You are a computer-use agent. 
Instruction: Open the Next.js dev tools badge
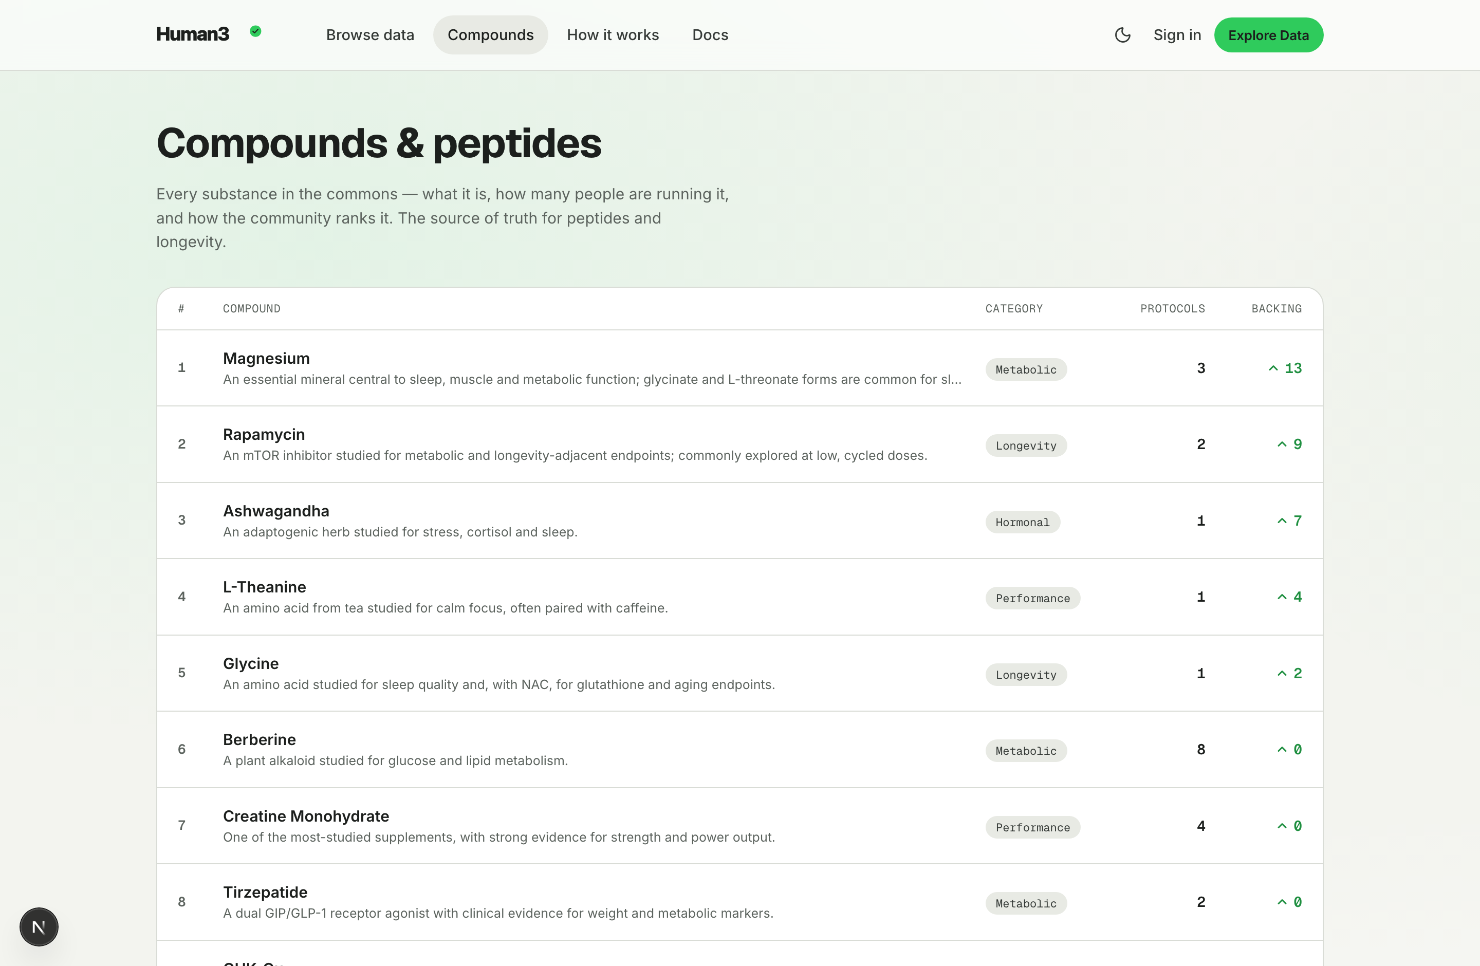39,927
